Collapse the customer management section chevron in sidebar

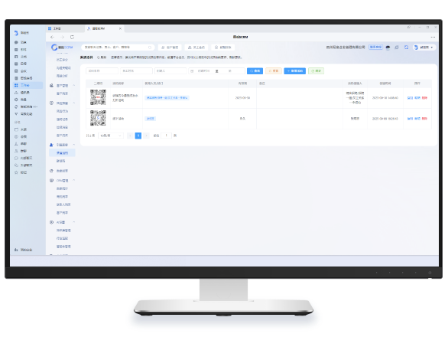pyautogui.click(x=74, y=85)
